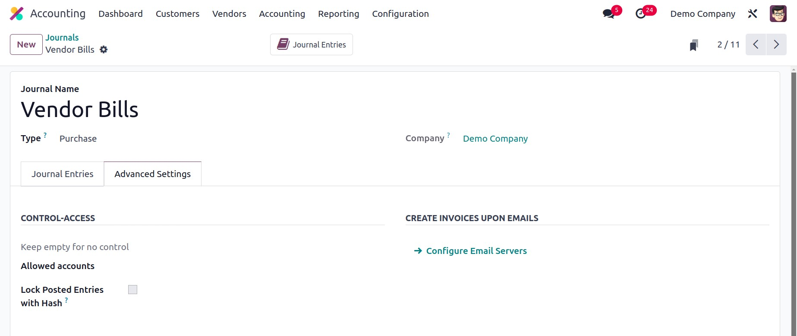
Task: Open the Demo Company switcher
Action: point(702,14)
